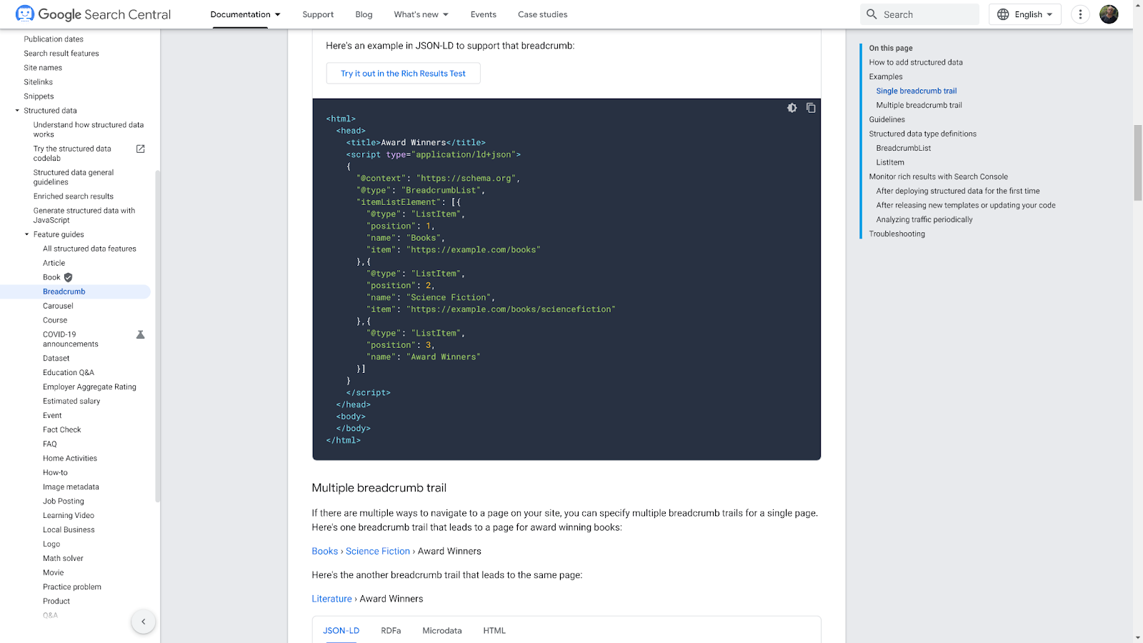Jump to Troubleshooting section

(897, 234)
